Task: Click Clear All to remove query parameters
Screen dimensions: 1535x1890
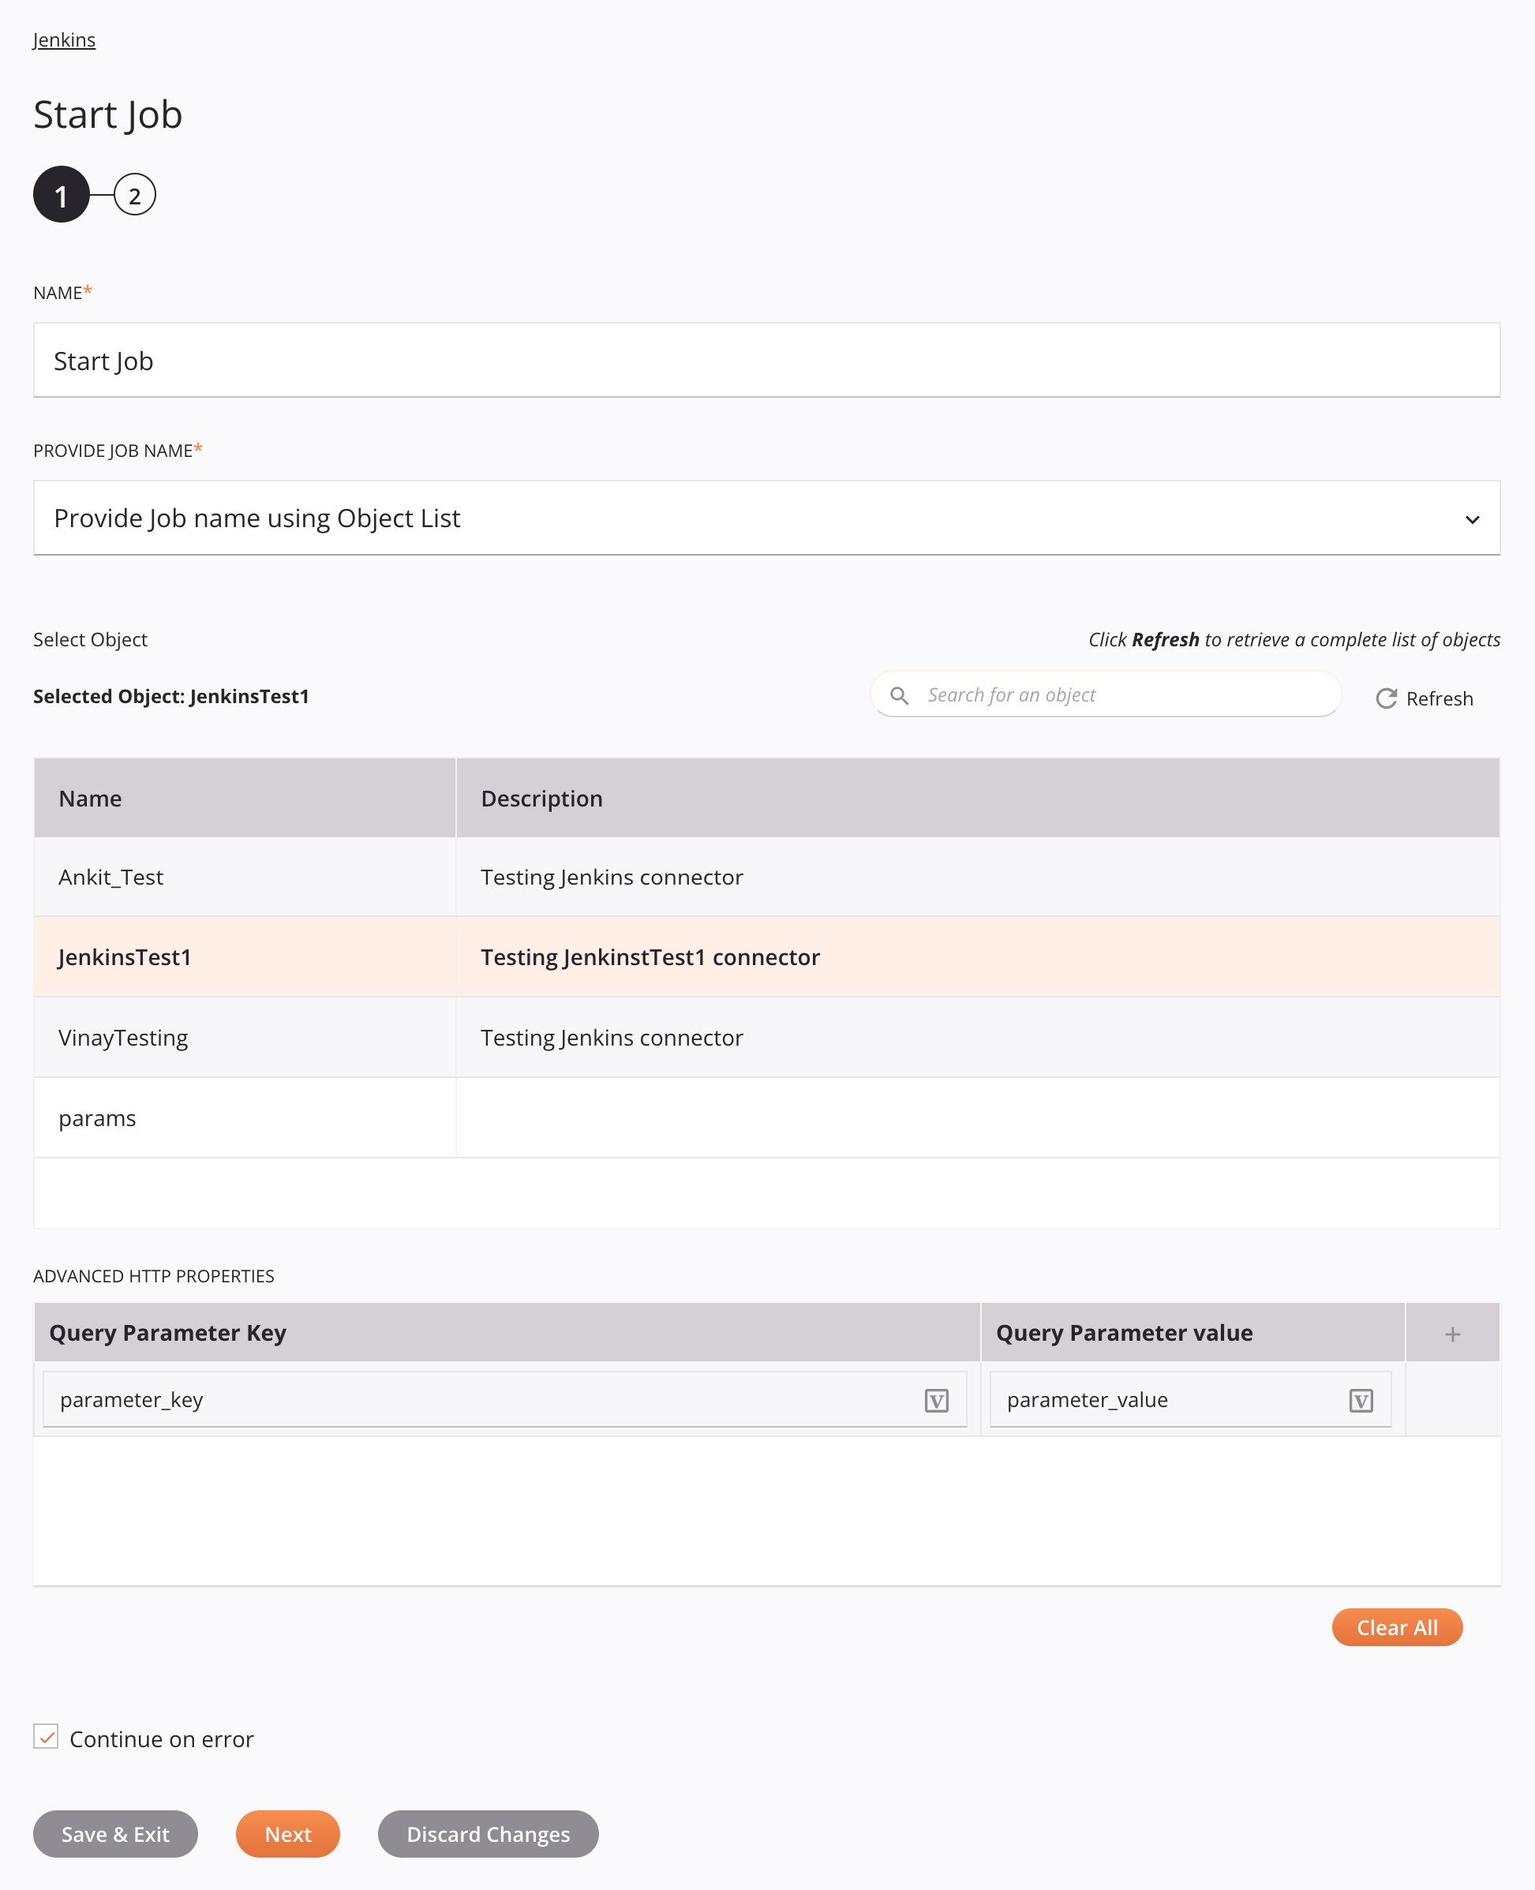Action: pyautogui.click(x=1397, y=1627)
